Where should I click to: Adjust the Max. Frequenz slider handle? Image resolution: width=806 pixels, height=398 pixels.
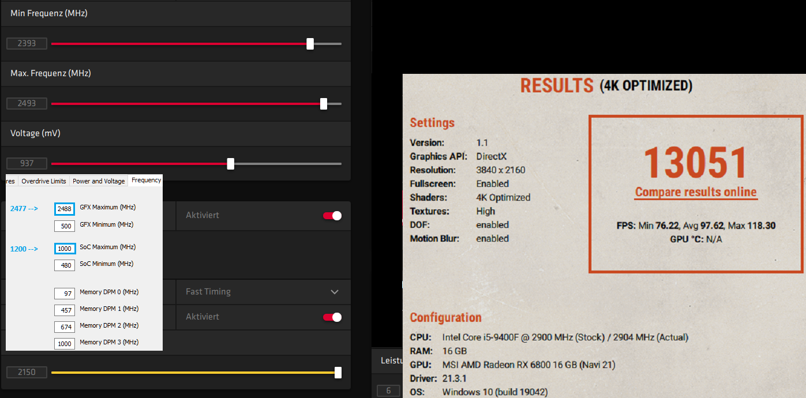coord(324,104)
